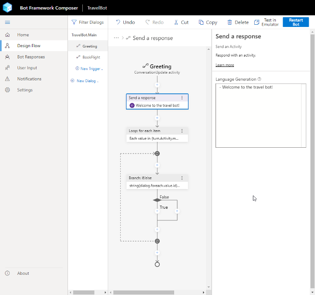Image resolution: width=315 pixels, height=295 pixels.
Task: Select Design Flow in sidebar
Action: pos(34,46)
